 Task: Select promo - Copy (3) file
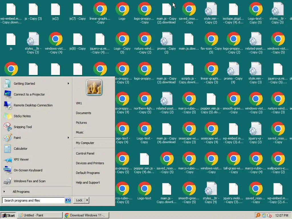[x=167, y=43]
